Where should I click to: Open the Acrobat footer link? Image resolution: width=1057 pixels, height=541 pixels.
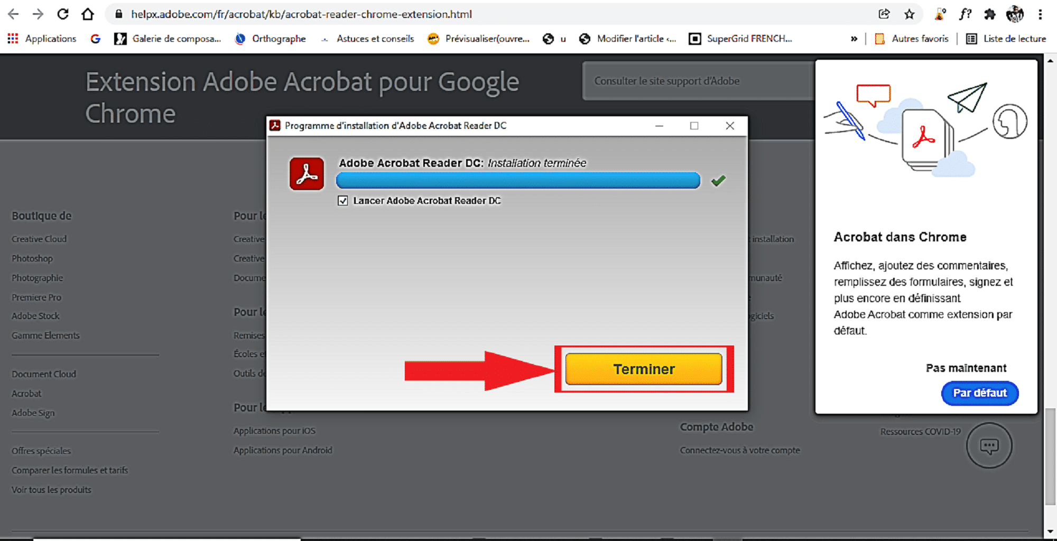point(26,394)
